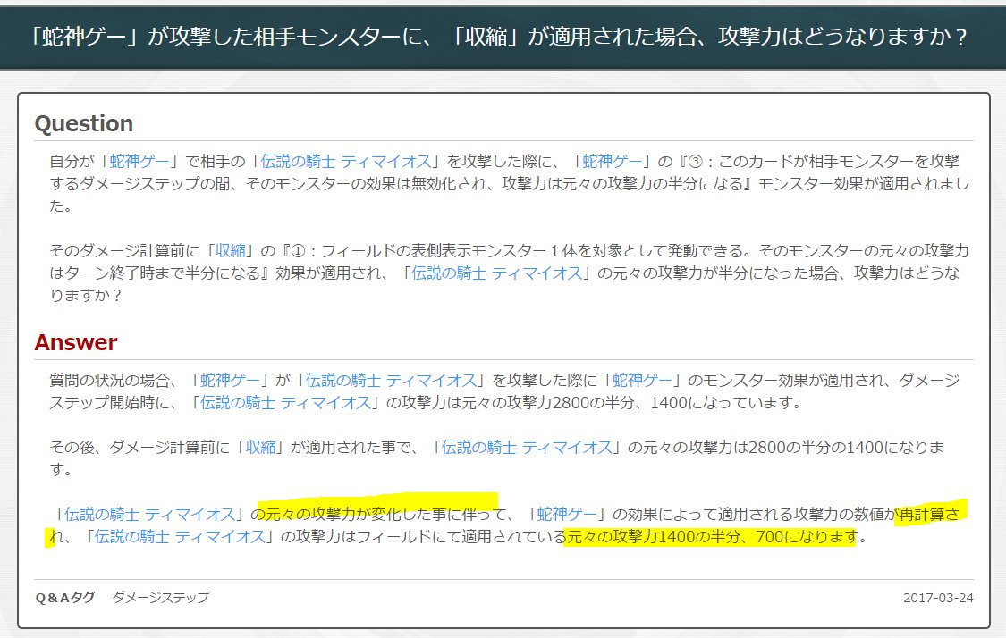Click the question title header bar
The image size is (1006, 638).
pos(503,36)
